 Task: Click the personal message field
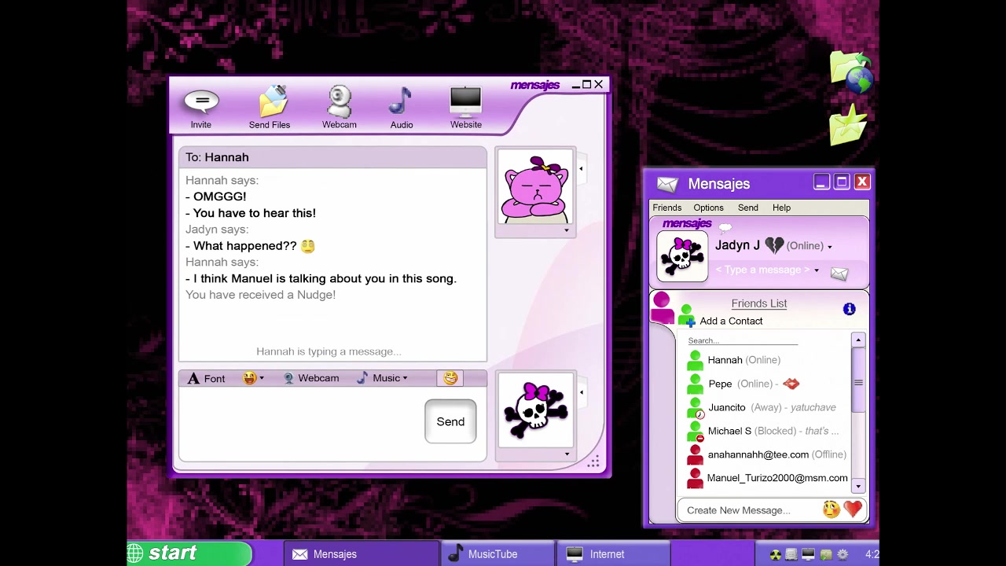pos(762,270)
